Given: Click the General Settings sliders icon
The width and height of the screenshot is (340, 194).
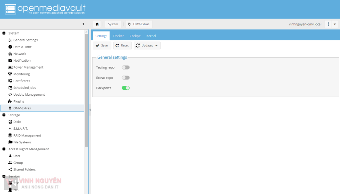Looking at the screenshot, I should pos(10,40).
